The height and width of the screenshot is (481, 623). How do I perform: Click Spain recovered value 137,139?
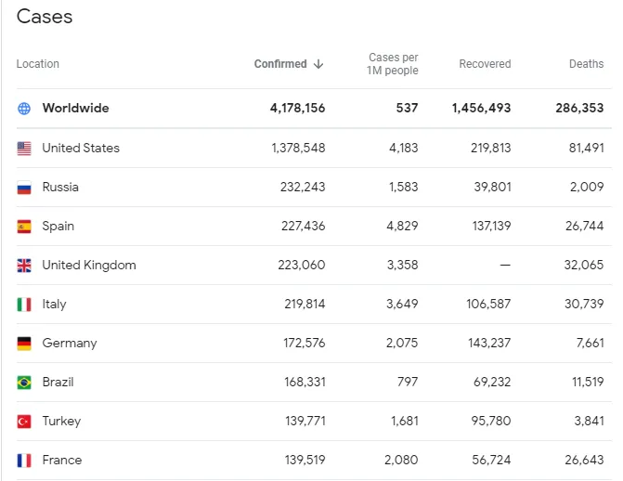(492, 226)
